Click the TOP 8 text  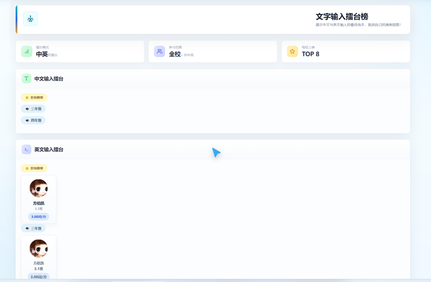310,54
